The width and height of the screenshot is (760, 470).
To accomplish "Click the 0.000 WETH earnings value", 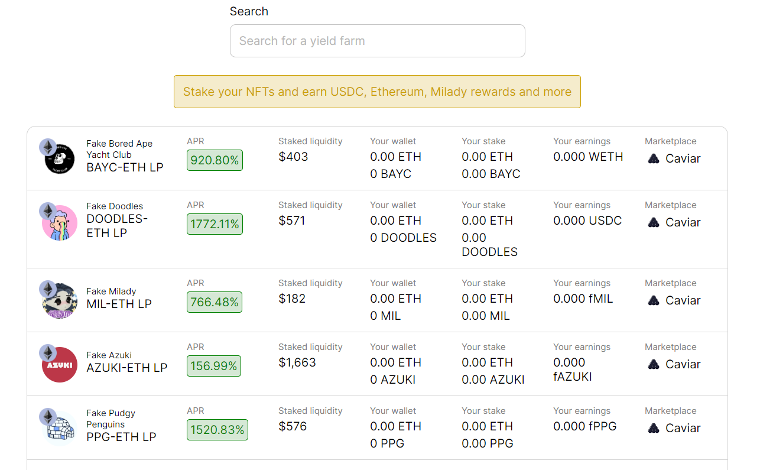I will click(588, 157).
